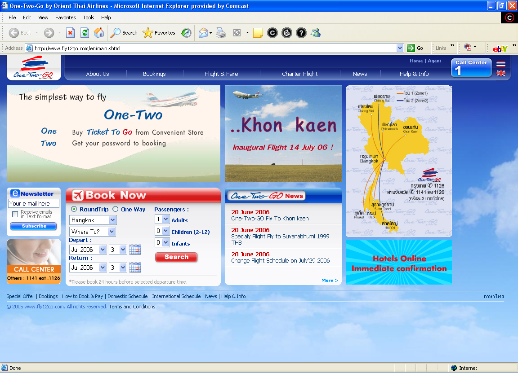Open the Favorites star button

(159, 33)
